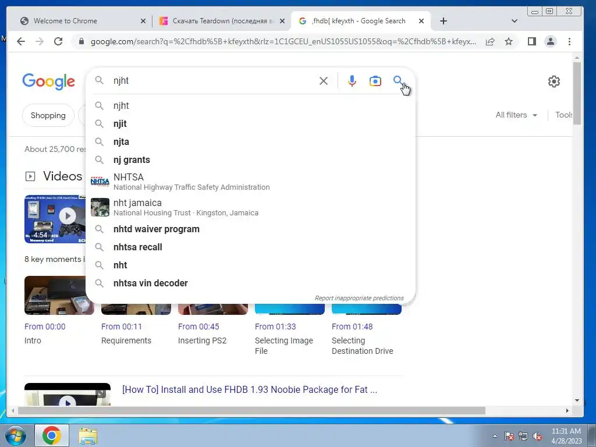The width and height of the screenshot is (596, 447).
Task: Select suggestion nhtd waiver program
Action: pos(250,229)
